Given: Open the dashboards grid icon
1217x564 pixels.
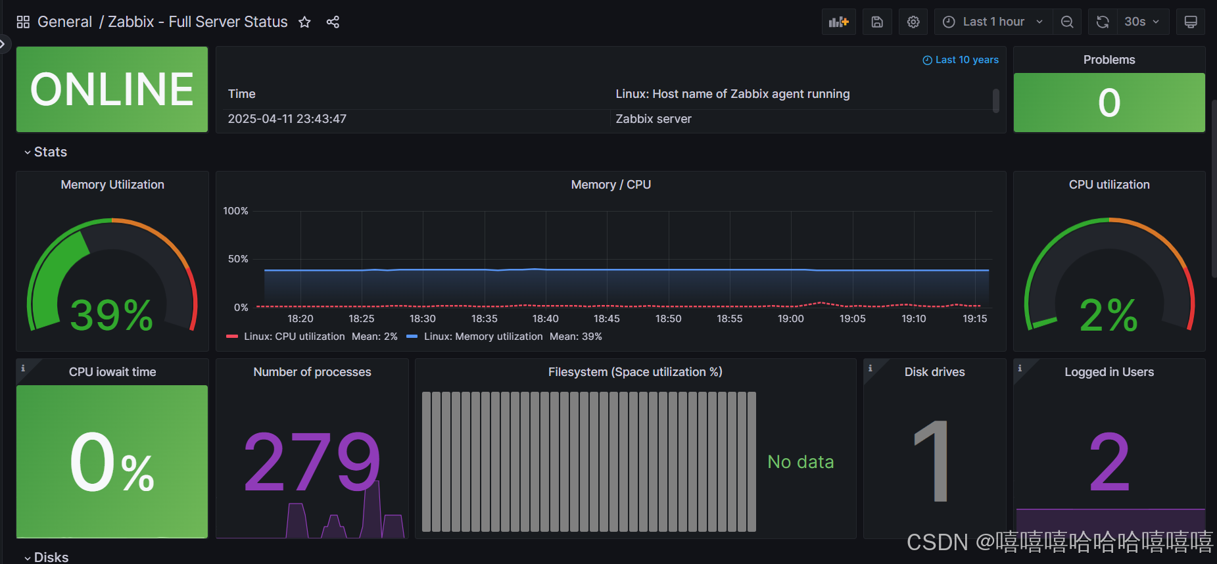Looking at the screenshot, I should tap(23, 22).
